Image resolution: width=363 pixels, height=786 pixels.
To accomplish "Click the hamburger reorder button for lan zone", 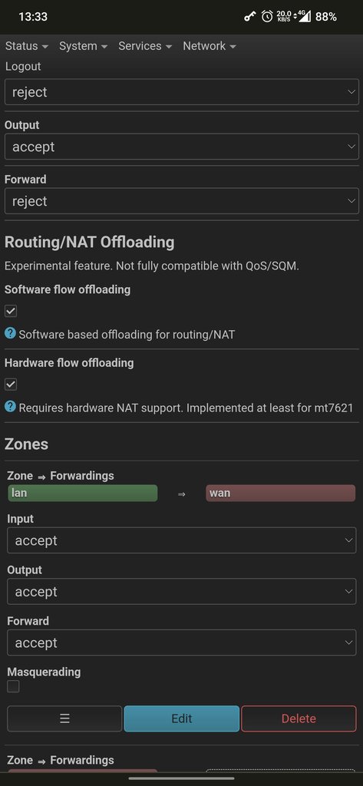I will (x=64, y=718).
